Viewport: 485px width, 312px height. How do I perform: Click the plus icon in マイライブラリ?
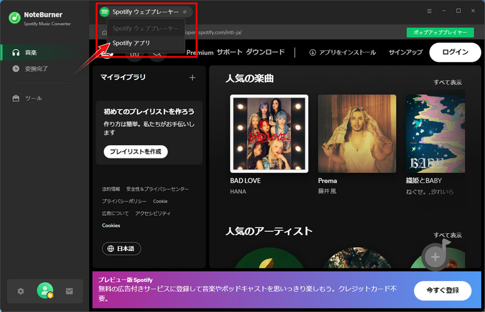192,78
